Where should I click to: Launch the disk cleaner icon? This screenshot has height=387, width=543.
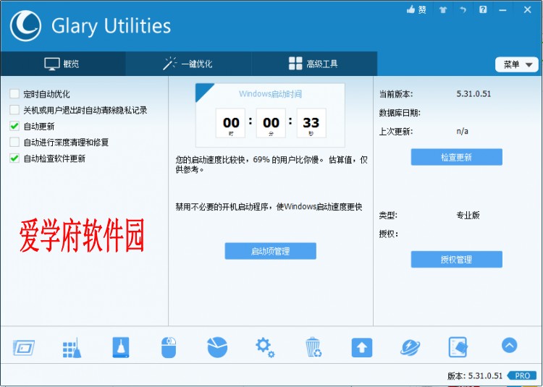click(x=120, y=347)
